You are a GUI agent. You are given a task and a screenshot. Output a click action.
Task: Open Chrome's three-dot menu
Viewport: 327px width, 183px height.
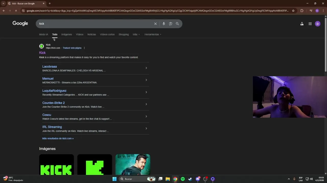[x=323, y=11]
